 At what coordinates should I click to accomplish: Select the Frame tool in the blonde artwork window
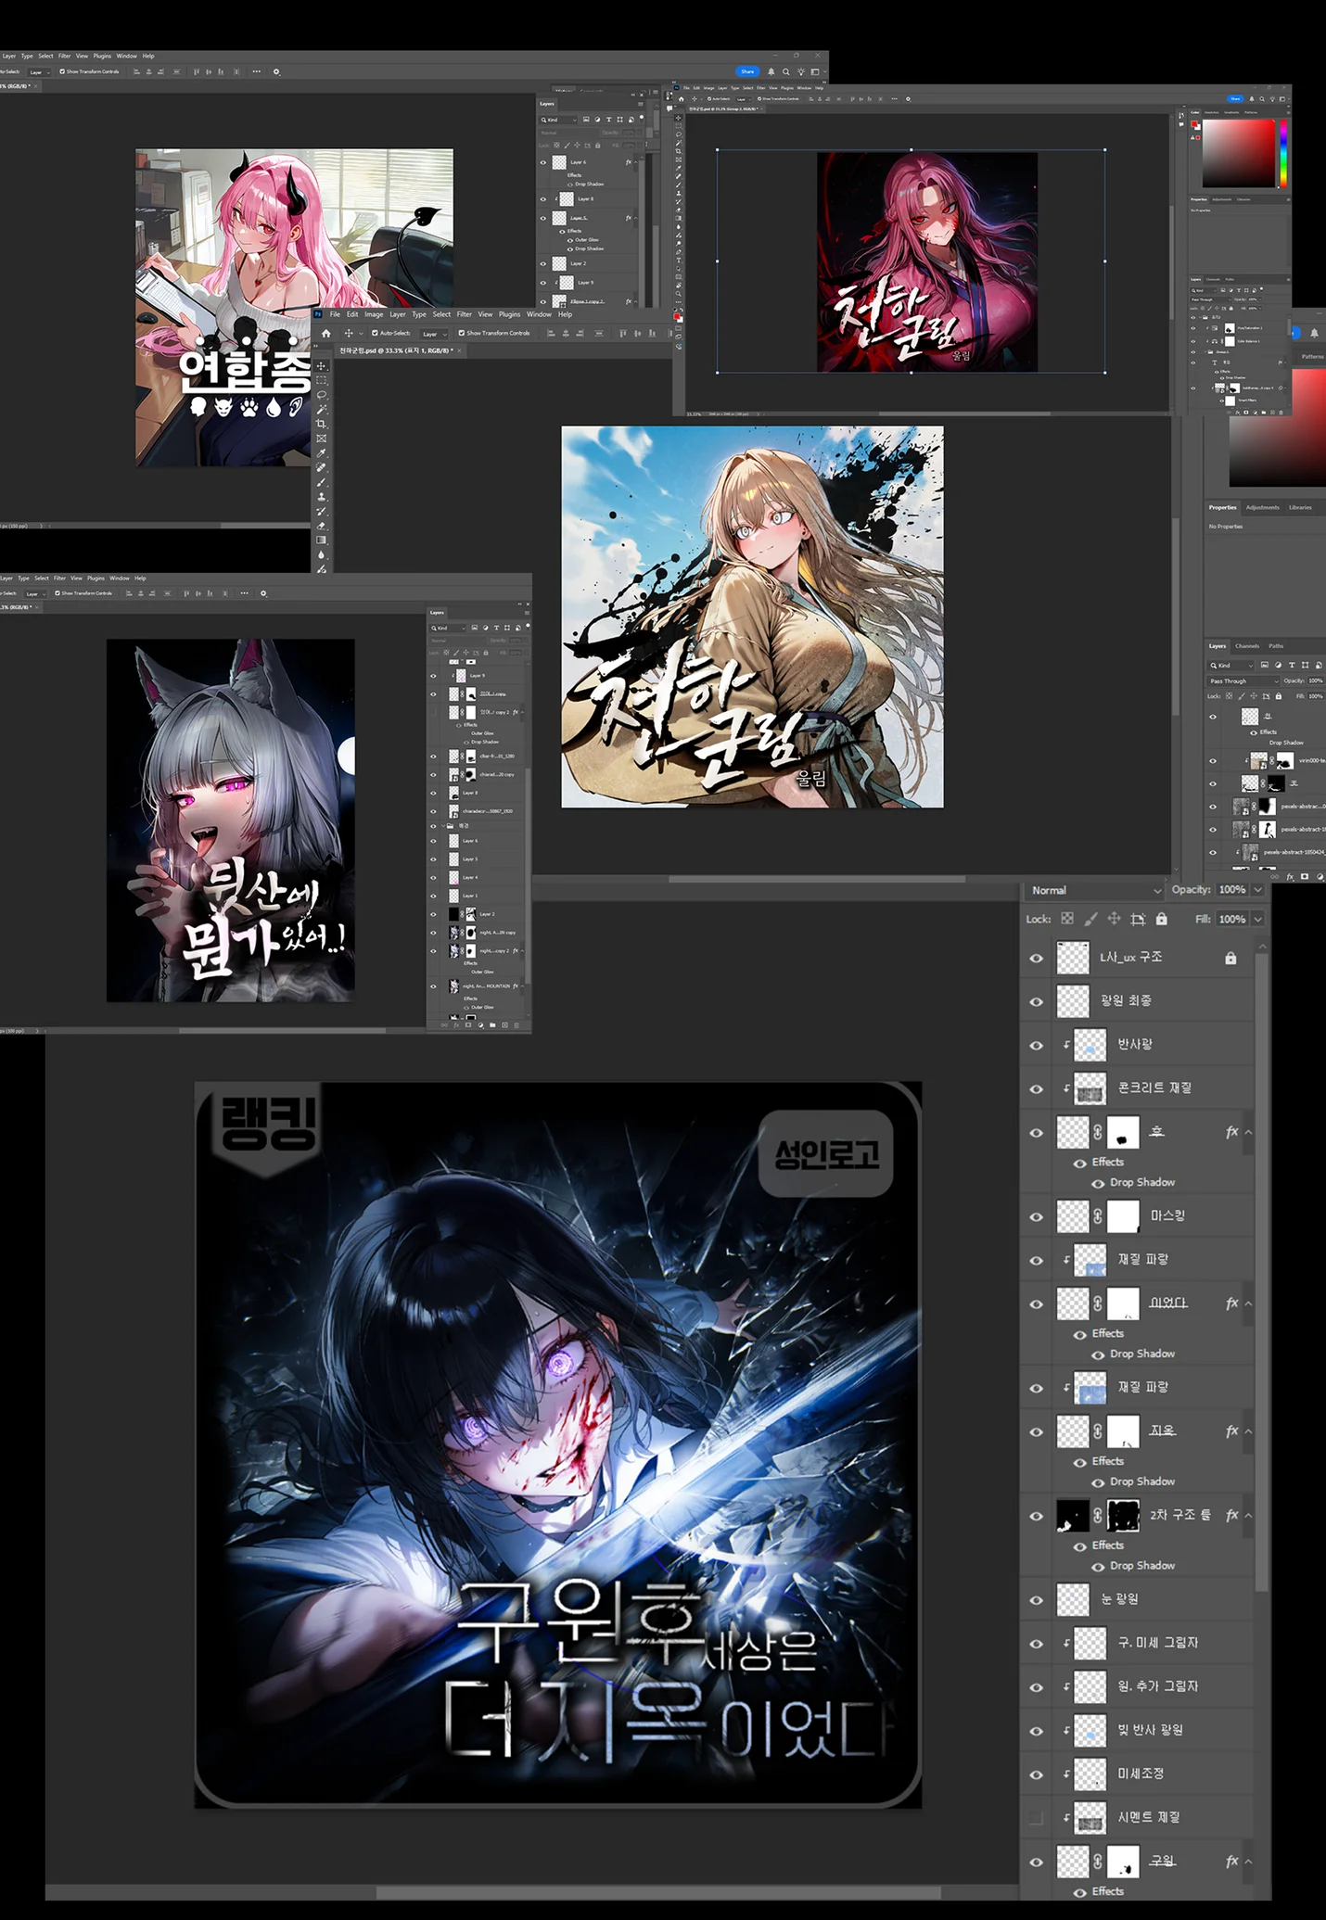point(322,439)
